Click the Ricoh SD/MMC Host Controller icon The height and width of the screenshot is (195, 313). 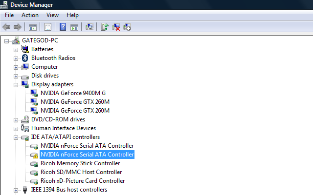[34, 173]
